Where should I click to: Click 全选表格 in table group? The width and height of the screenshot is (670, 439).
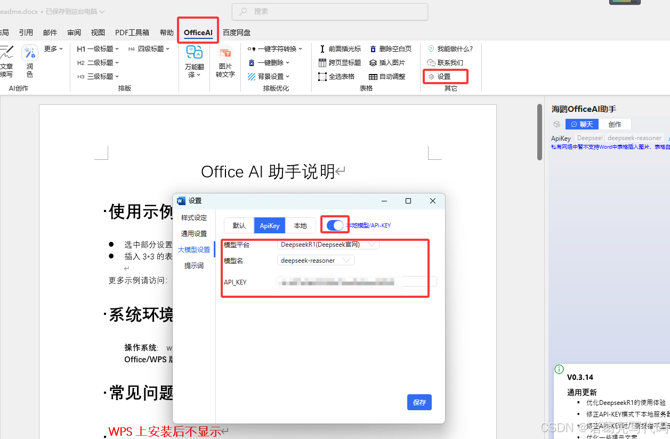click(336, 76)
